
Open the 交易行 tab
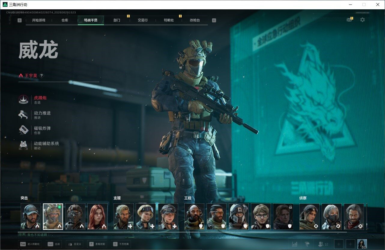[x=143, y=20]
